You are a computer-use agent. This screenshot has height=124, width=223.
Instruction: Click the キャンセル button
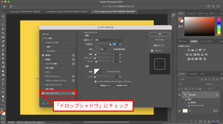[160, 40]
